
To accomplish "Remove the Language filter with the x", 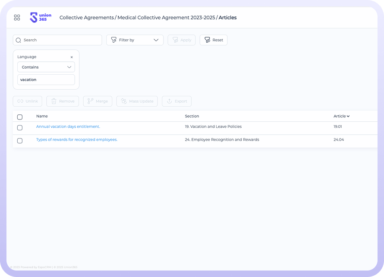I will [x=72, y=57].
